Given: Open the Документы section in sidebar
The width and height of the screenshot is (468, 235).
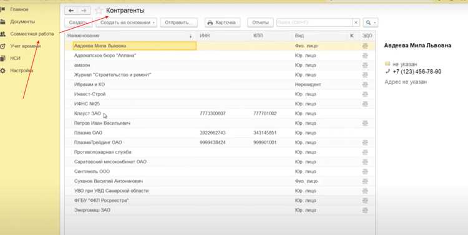Looking at the screenshot, I should tap(22, 22).
